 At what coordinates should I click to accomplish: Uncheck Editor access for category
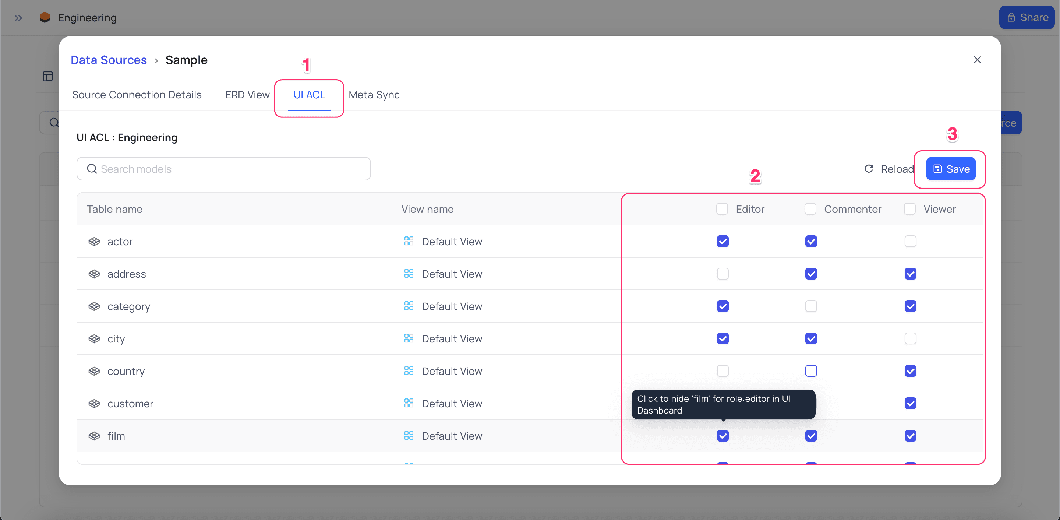pyautogui.click(x=722, y=306)
